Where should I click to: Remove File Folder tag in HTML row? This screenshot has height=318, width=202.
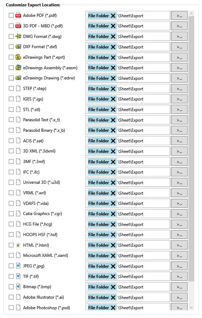(113, 245)
